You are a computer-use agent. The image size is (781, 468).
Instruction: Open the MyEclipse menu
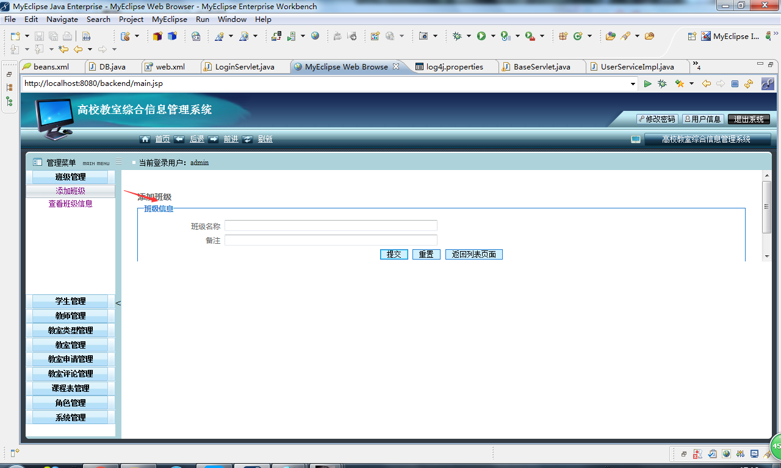[170, 19]
